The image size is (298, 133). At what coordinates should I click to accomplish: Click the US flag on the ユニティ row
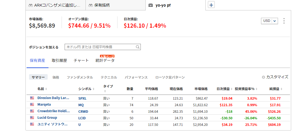pos(32,124)
